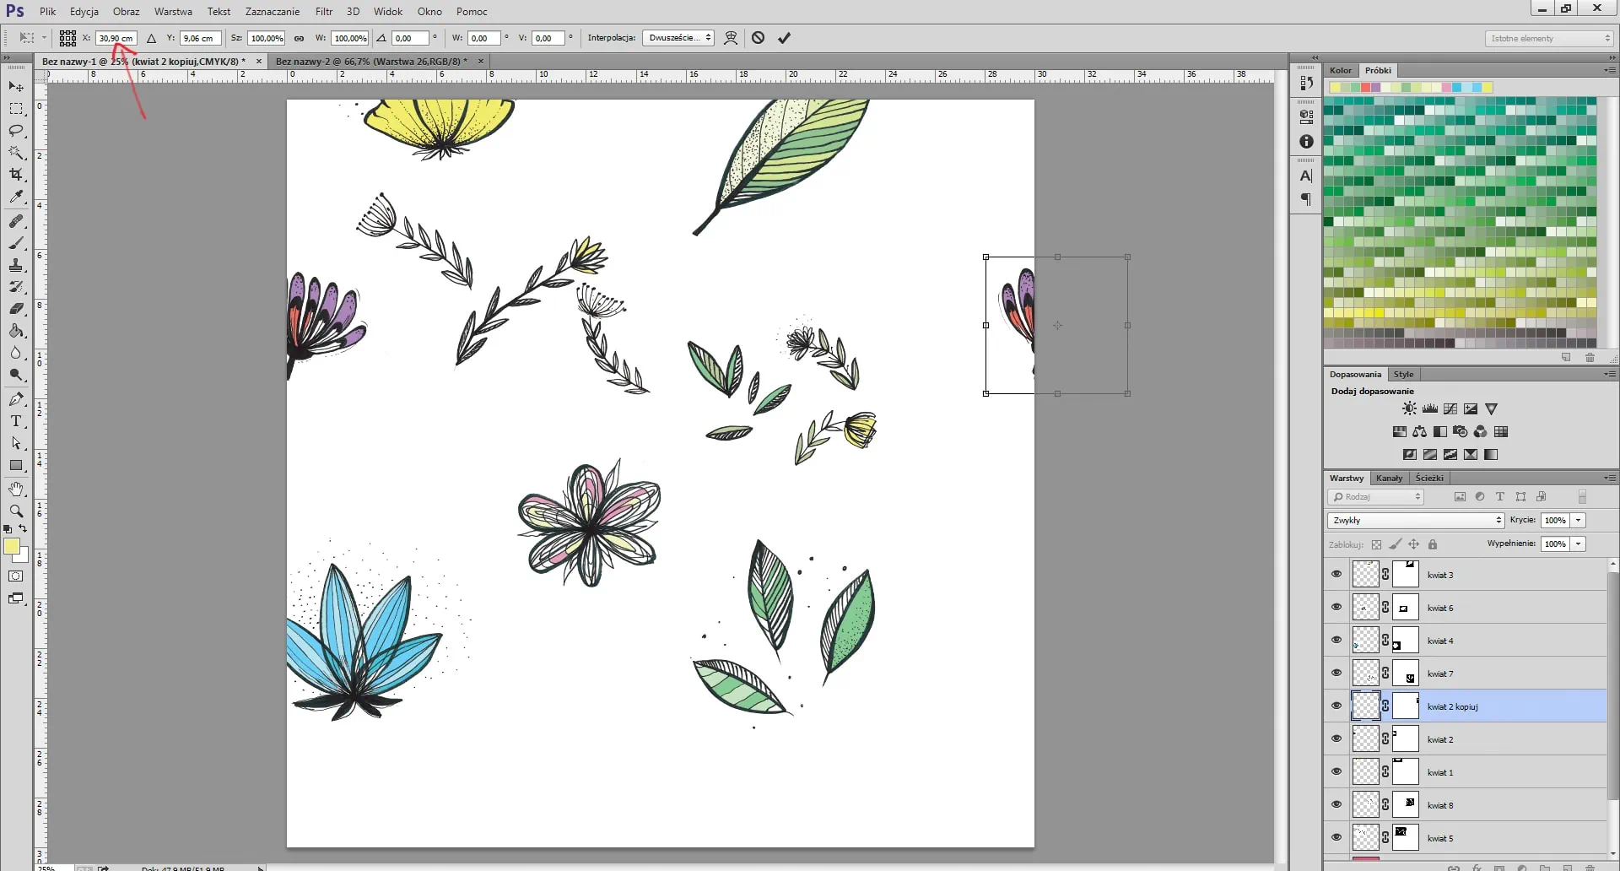Click the foreground yellow color swatch

pos(12,547)
